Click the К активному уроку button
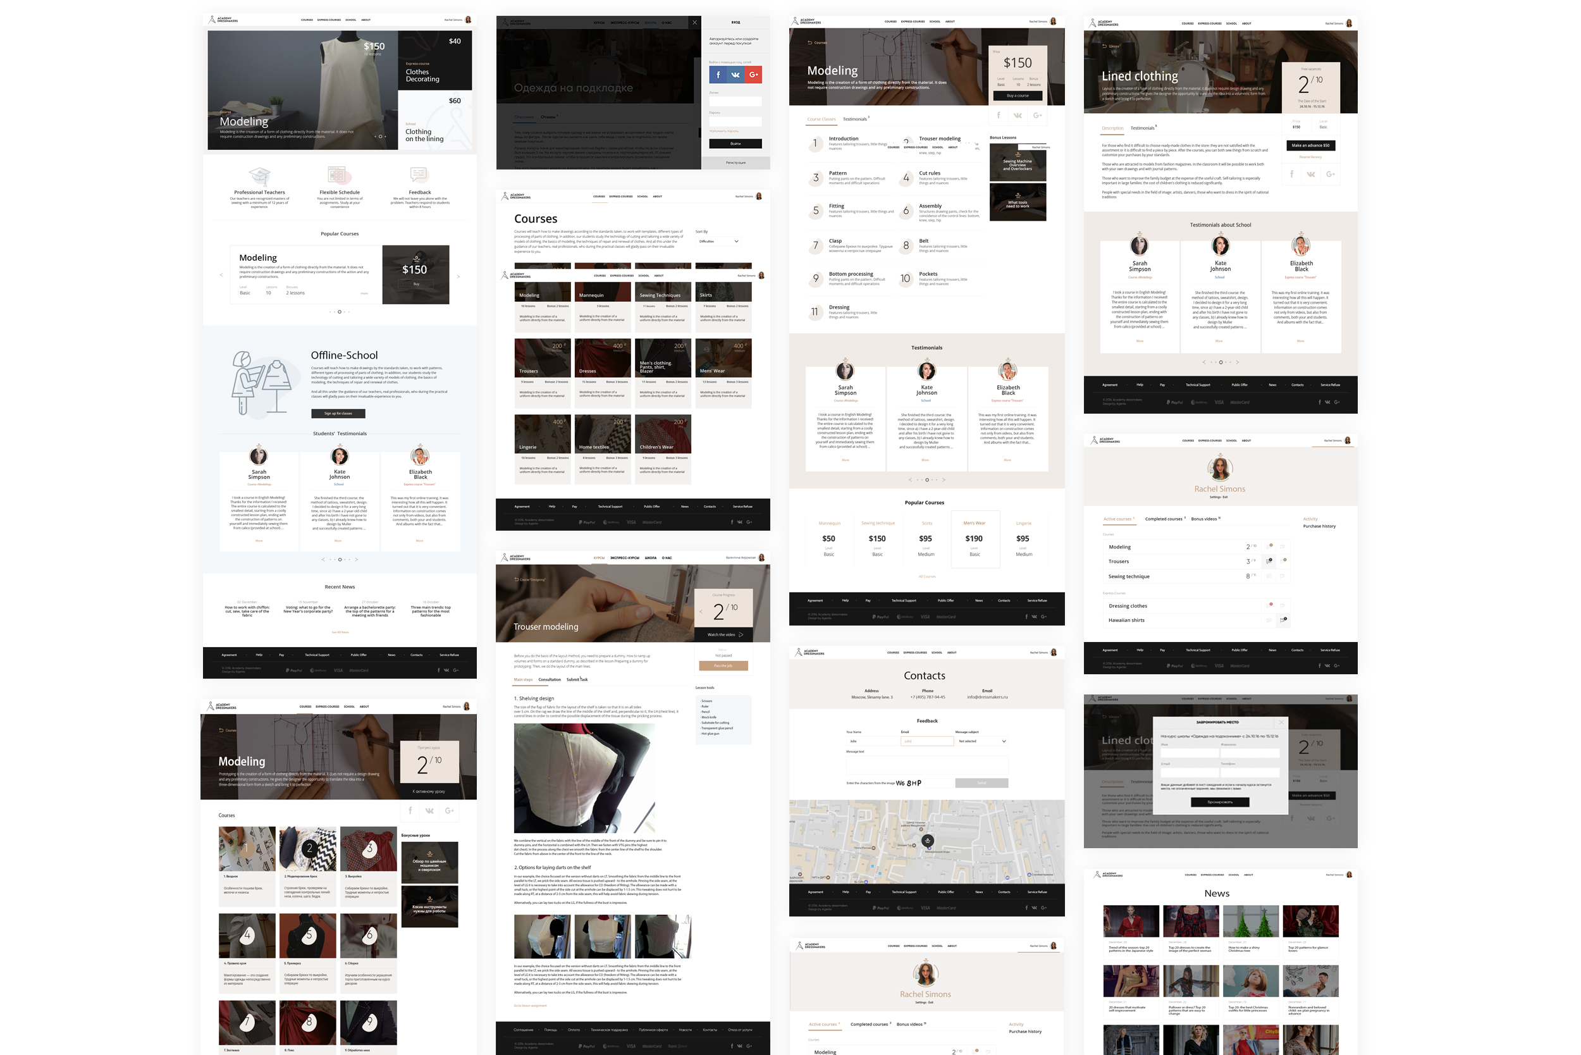1581x1055 pixels. point(429,791)
